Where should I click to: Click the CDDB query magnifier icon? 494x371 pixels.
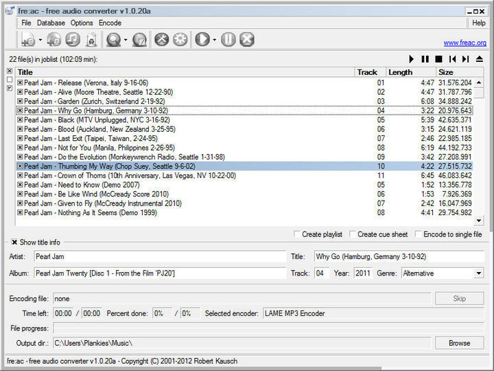(113, 40)
